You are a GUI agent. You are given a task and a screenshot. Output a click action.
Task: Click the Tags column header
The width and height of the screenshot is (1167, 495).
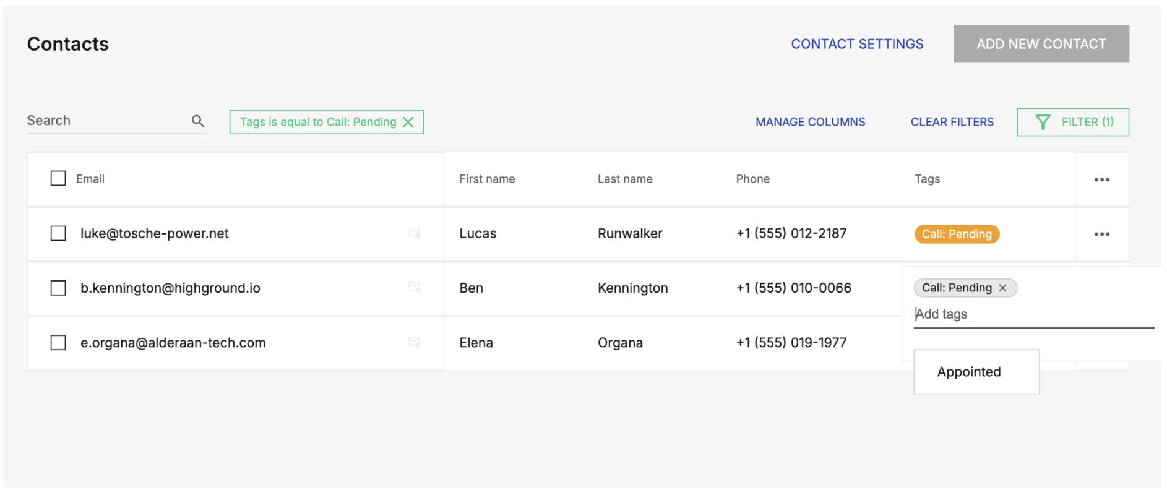(927, 179)
